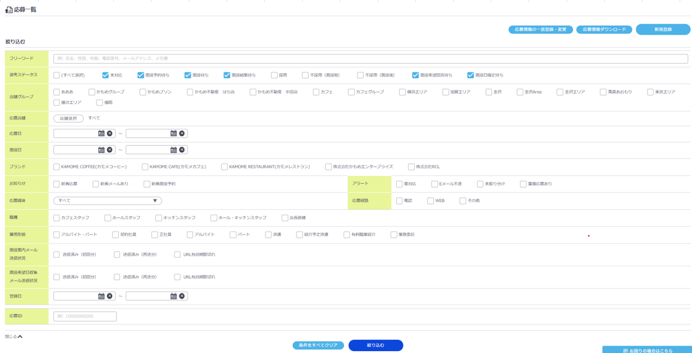Open the 登録日 start date calendar

pyautogui.click(x=102, y=296)
